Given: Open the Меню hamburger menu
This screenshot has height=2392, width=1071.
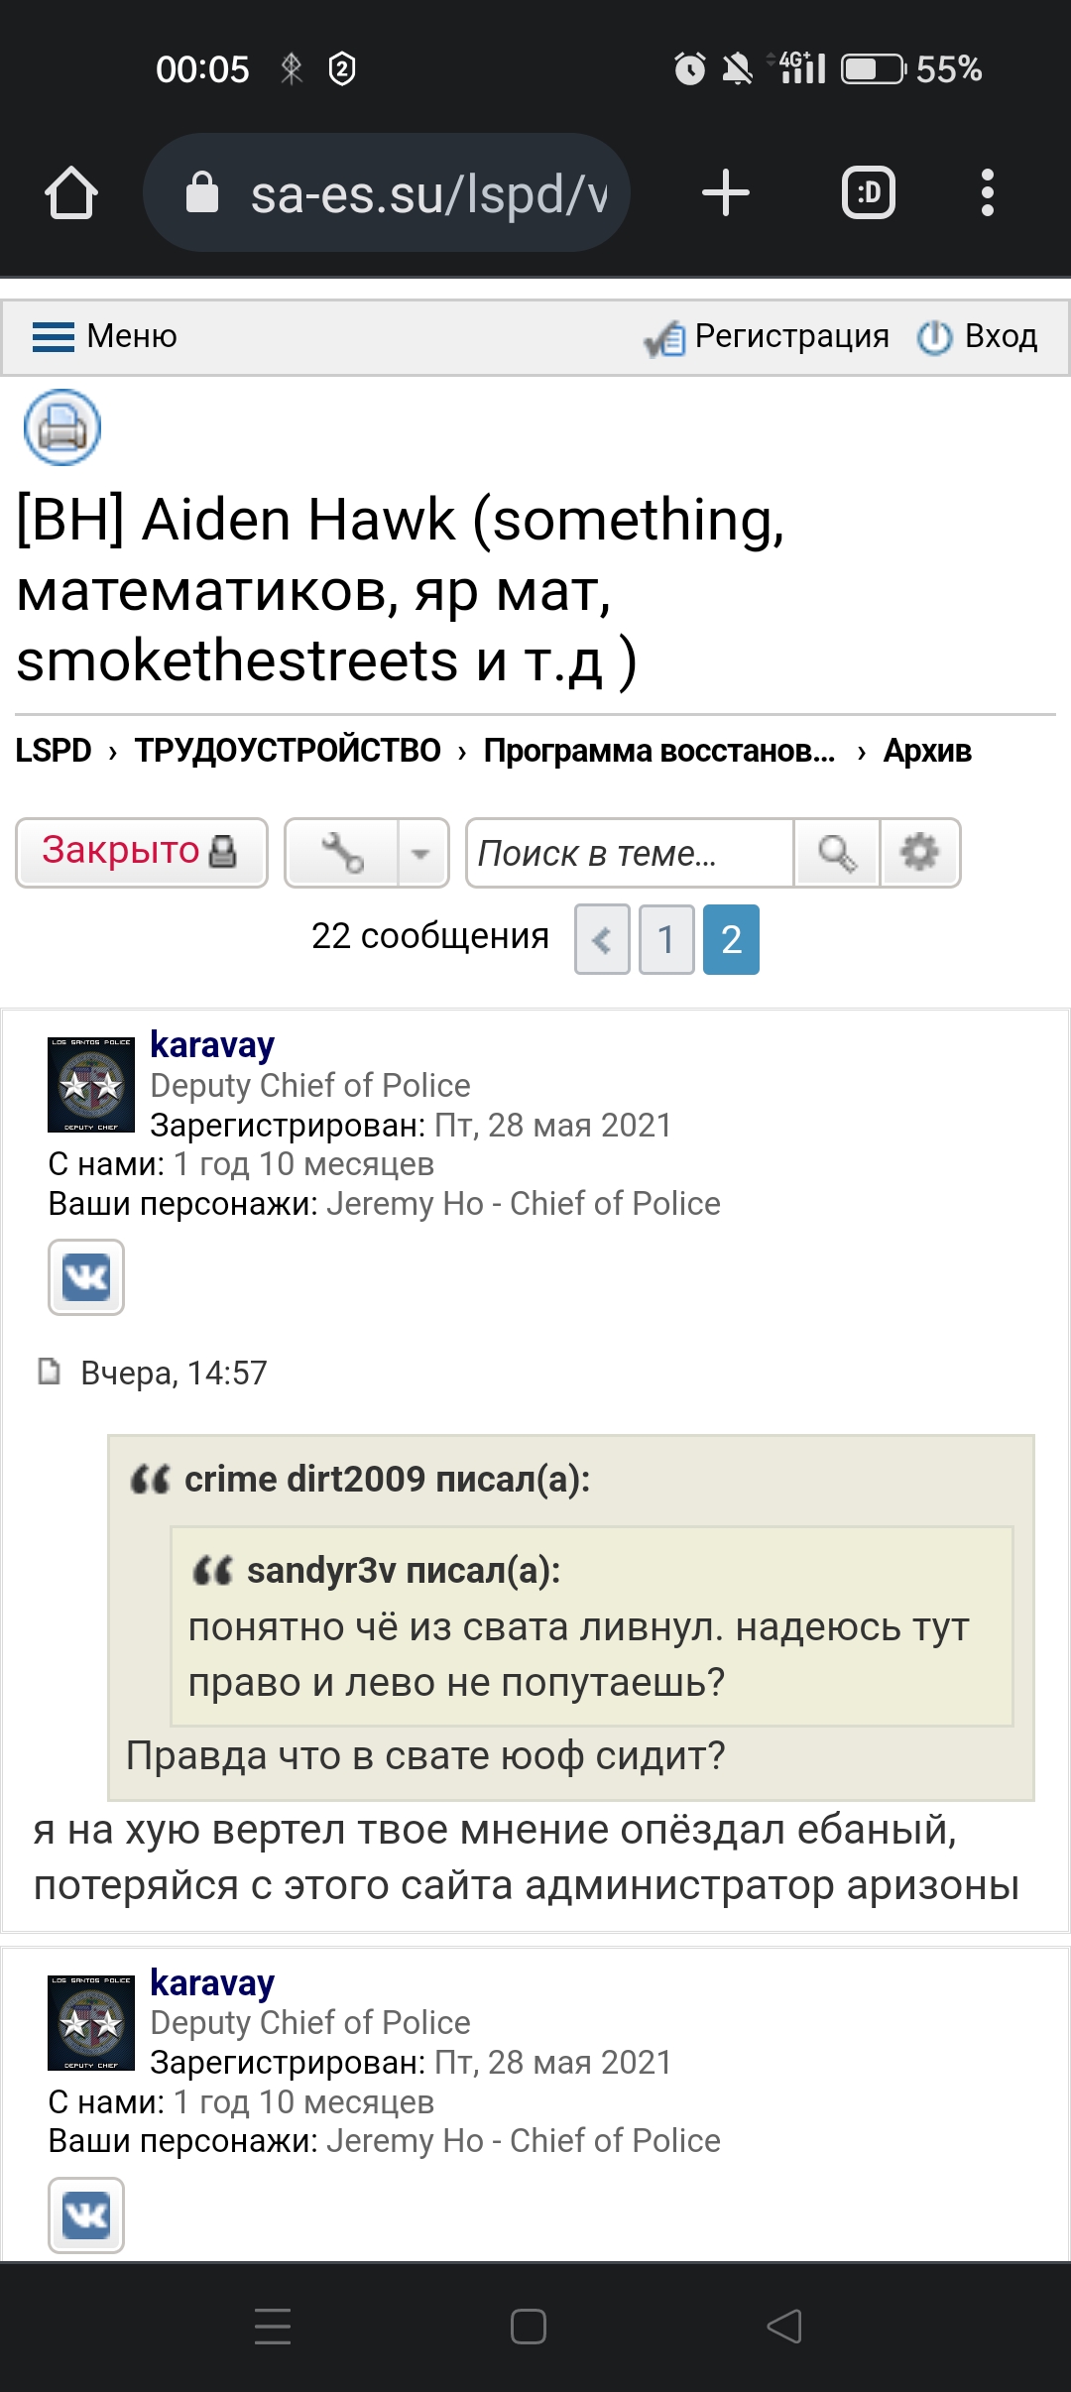Looking at the screenshot, I should tap(105, 337).
